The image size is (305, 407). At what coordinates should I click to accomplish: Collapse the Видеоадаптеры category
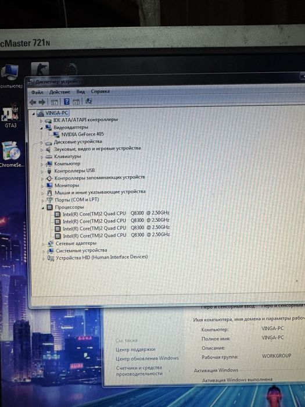[41, 128]
